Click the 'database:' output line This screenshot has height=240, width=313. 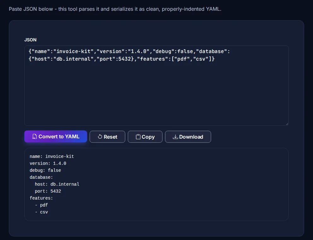pyautogui.click(x=41, y=177)
